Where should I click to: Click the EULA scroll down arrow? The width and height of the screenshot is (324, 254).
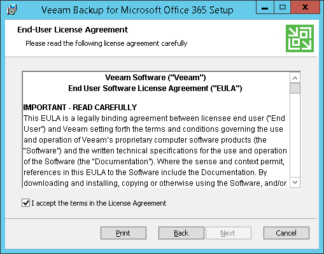click(295, 182)
